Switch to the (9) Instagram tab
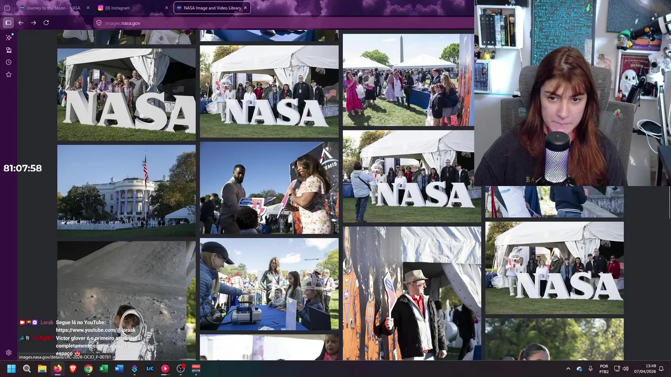Screen dimensions: 671x377 [130, 8]
